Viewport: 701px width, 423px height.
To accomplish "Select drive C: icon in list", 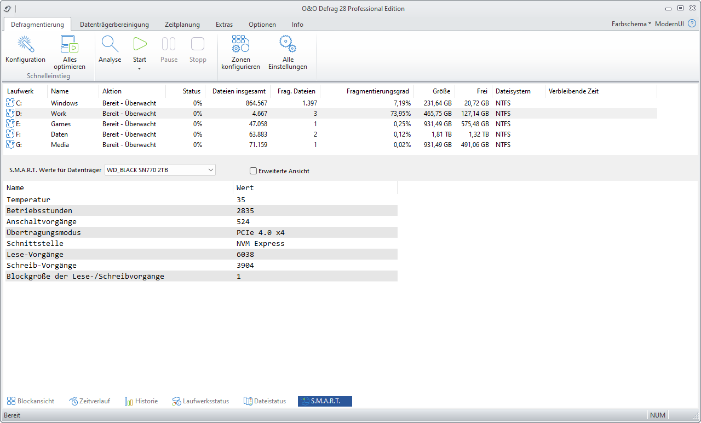I will 10,103.
